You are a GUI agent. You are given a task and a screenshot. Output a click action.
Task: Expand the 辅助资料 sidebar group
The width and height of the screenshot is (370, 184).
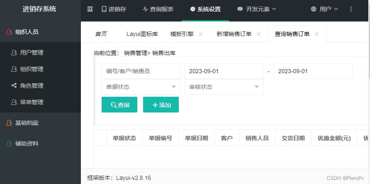(x=40, y=143)
